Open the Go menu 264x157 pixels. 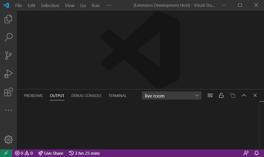(x=83, y=5)
